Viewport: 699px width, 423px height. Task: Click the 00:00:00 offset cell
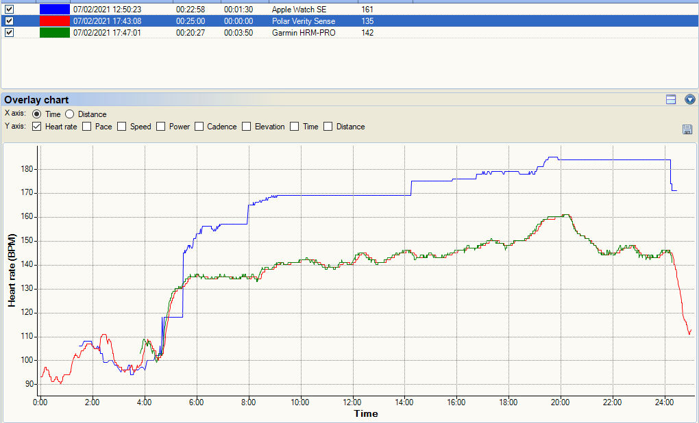238,21
